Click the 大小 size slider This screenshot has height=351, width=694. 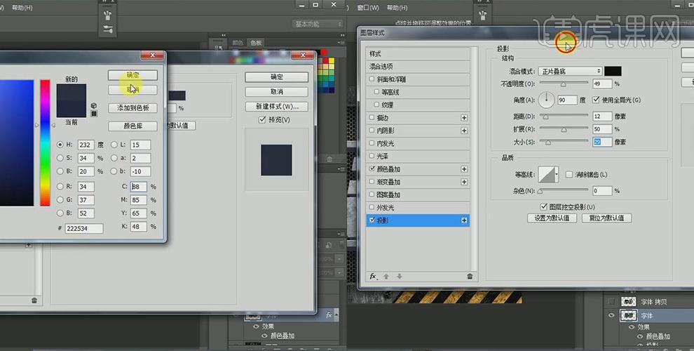click(x=564, y=142)
